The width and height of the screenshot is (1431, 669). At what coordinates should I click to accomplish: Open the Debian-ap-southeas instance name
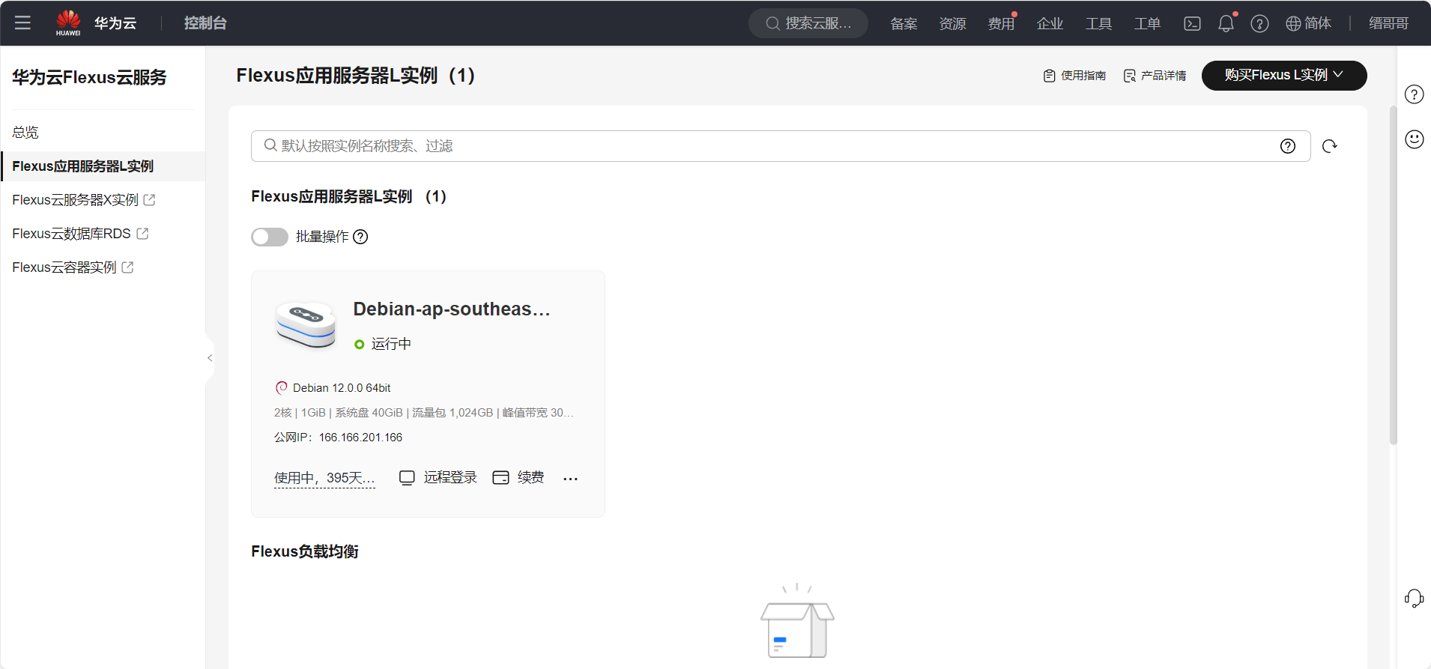452,309
